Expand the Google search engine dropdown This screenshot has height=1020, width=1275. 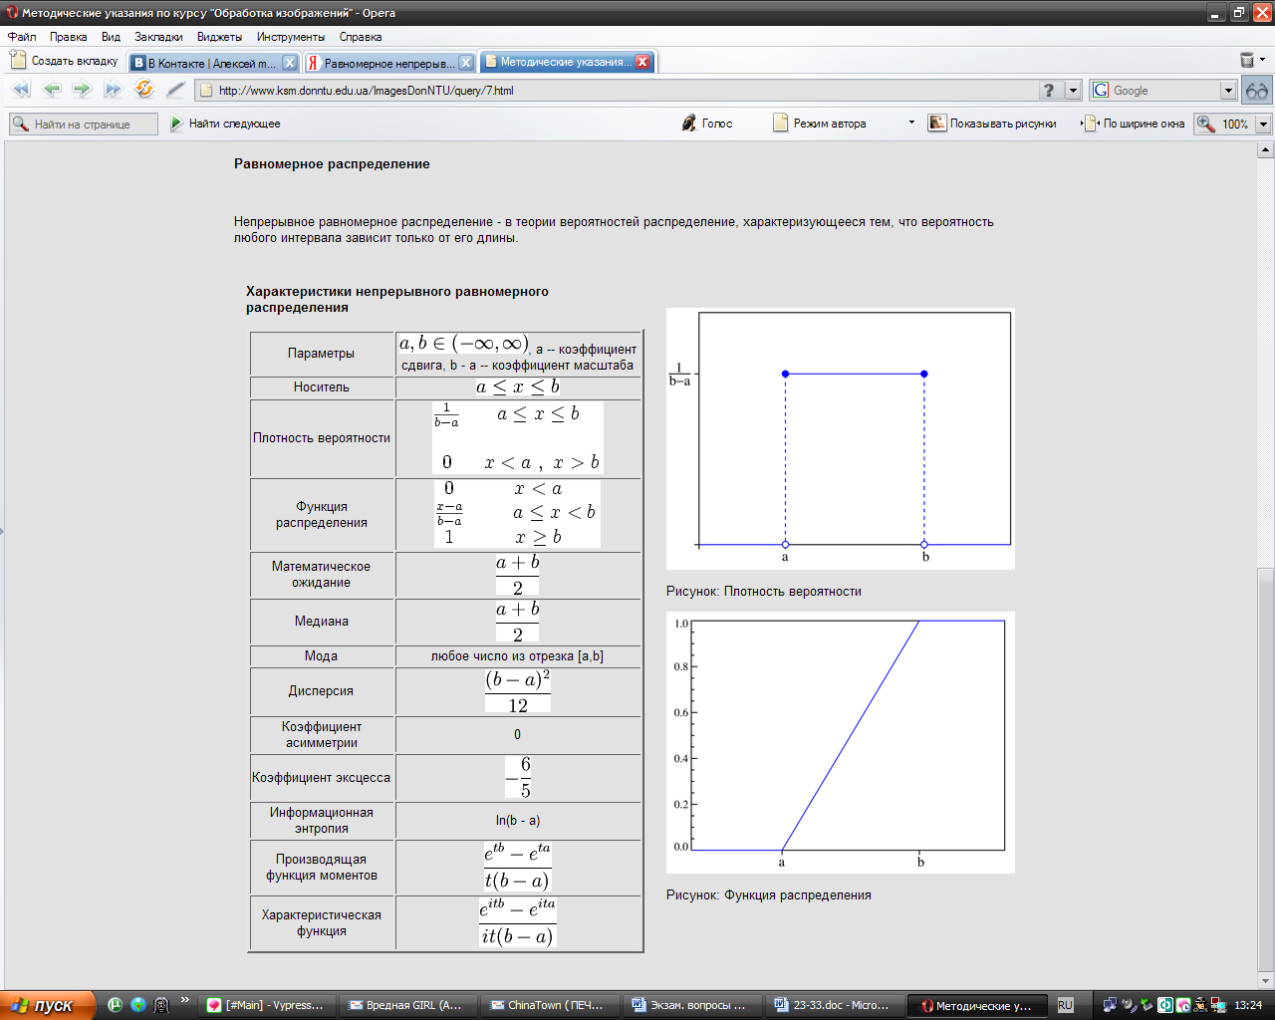click(1228, 91)
